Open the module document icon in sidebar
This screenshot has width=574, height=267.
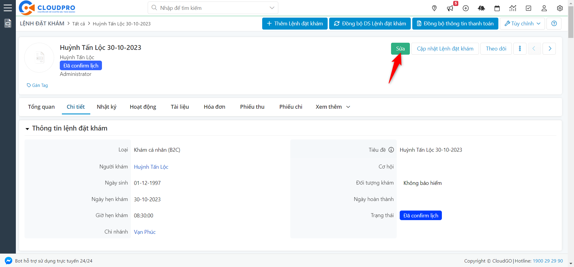click(8, 23)
